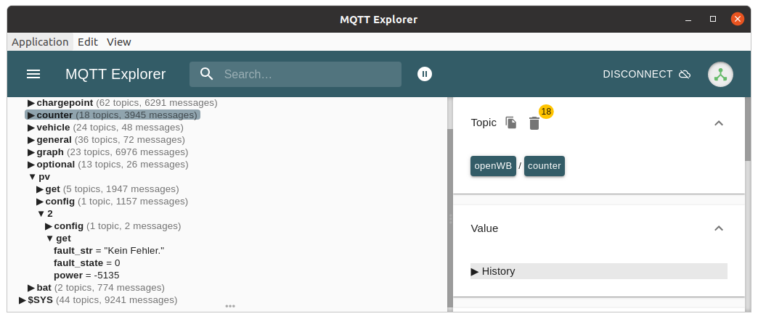Open the View menu
Screen dimensions: 758x319
[119, 42]
